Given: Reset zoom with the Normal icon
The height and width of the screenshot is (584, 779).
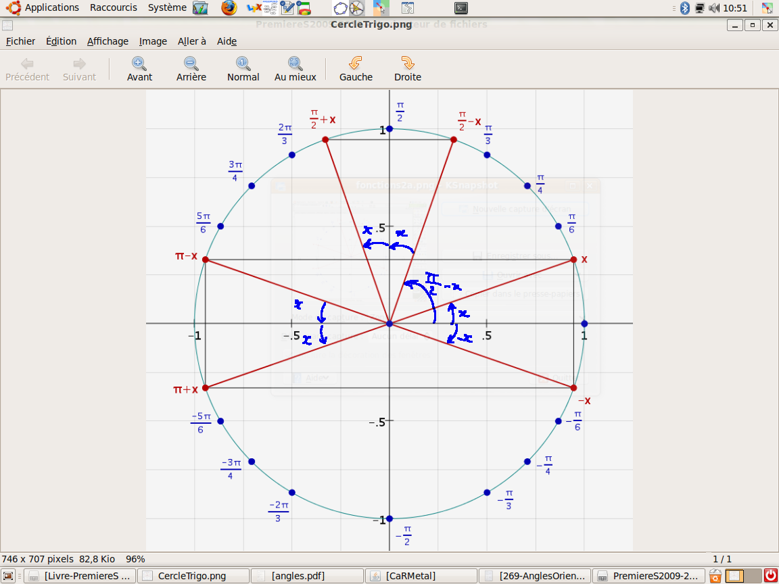Looking at the screenshot, I should pos(243,64).
